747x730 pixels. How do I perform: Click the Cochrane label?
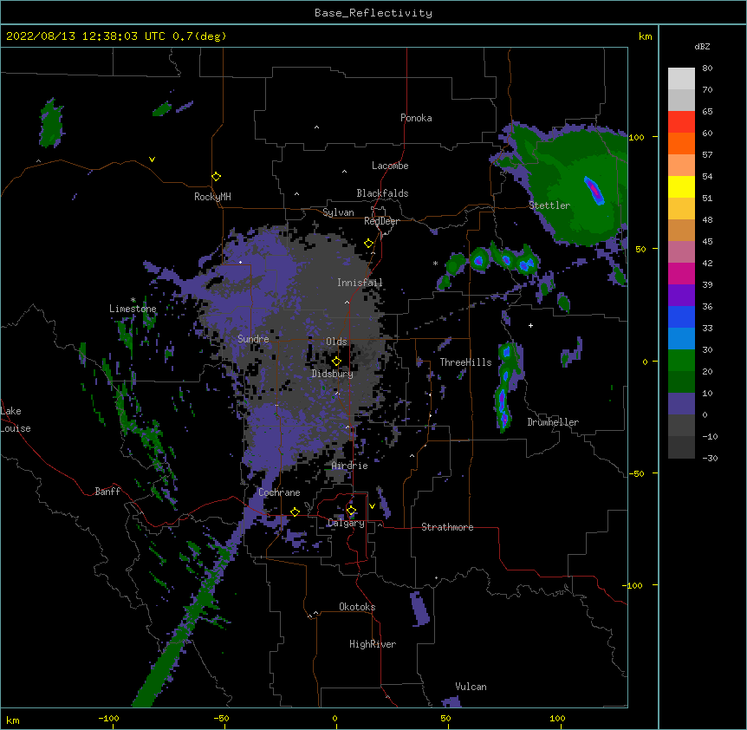279,492
